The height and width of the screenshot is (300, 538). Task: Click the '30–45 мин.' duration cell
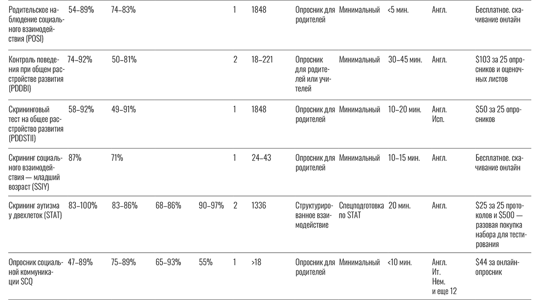pyautogui.click(x=404, y=60)
